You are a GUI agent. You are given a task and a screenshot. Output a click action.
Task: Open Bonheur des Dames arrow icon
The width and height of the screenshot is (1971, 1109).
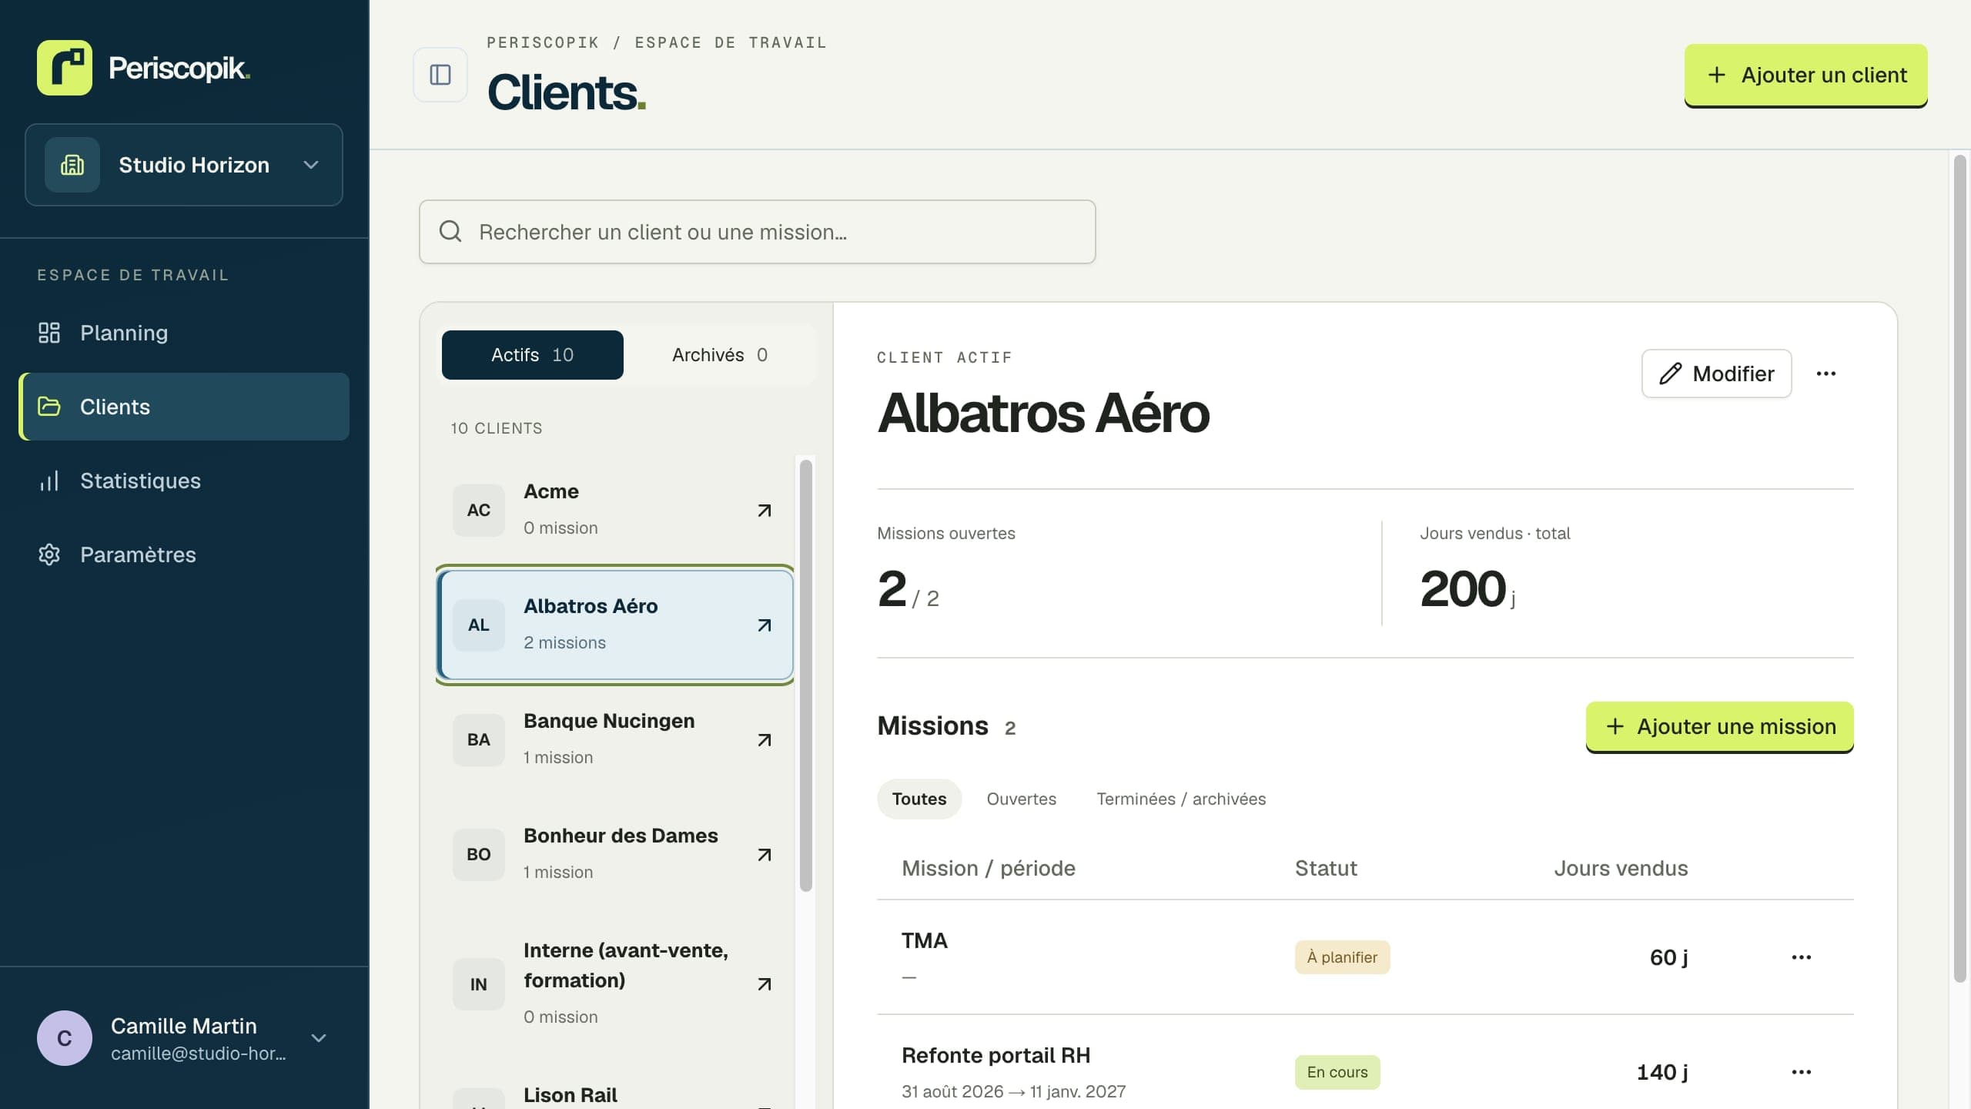(764, 854)
